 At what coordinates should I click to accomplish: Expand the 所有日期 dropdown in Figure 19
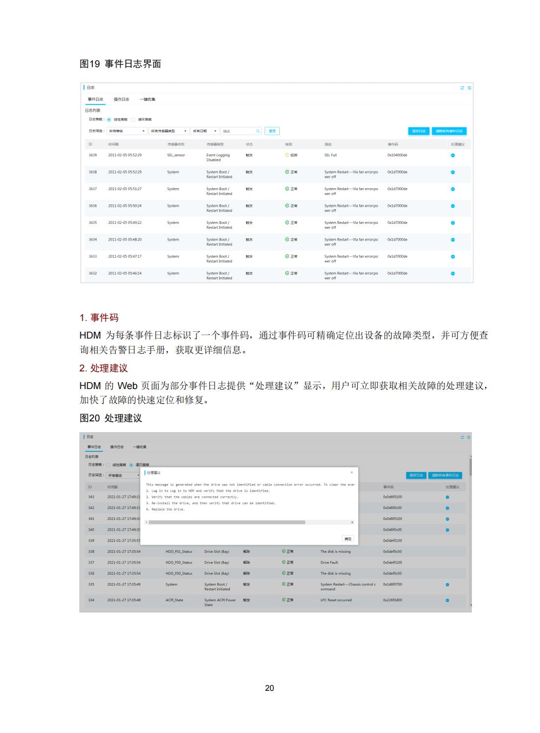click(x=204, y=131)
